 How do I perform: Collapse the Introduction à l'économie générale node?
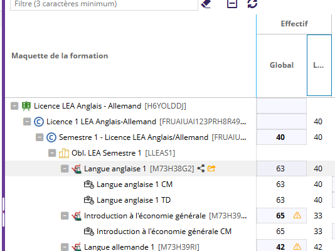point(65,216)
